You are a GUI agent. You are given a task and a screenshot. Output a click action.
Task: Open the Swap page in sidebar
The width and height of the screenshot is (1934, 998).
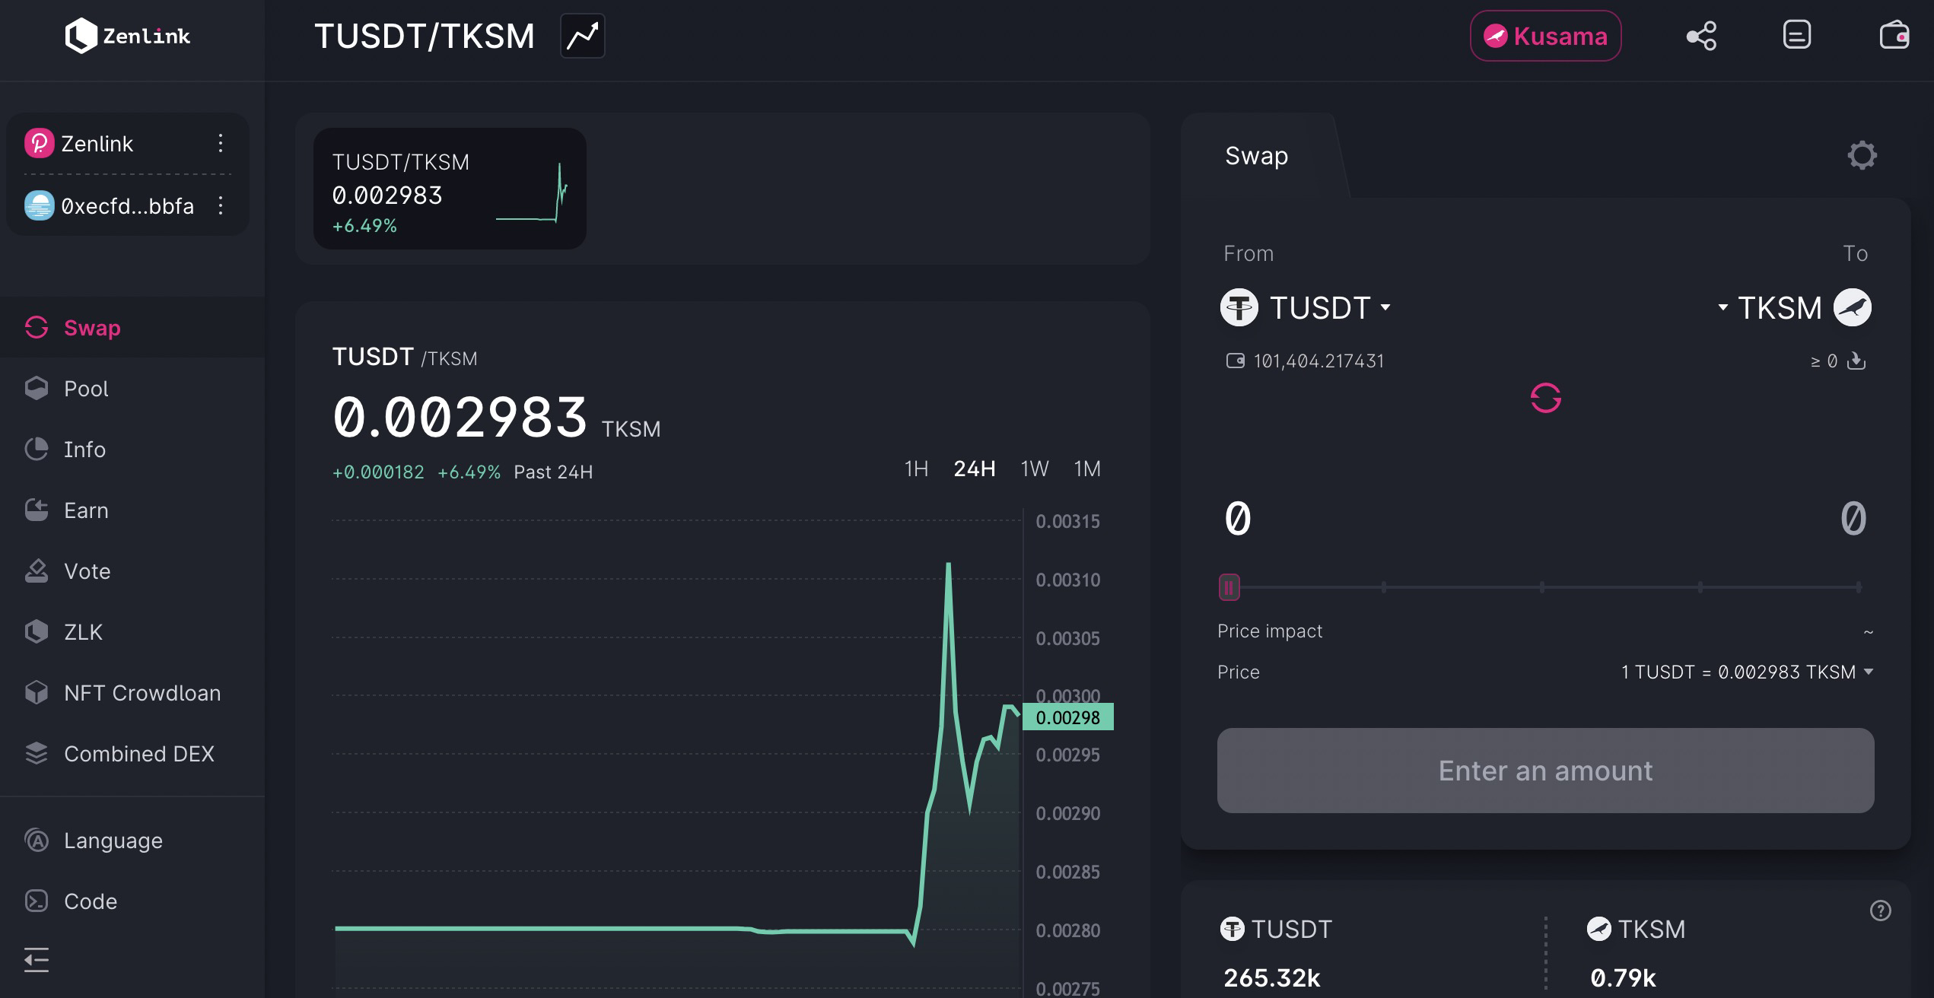click(132, 327)
